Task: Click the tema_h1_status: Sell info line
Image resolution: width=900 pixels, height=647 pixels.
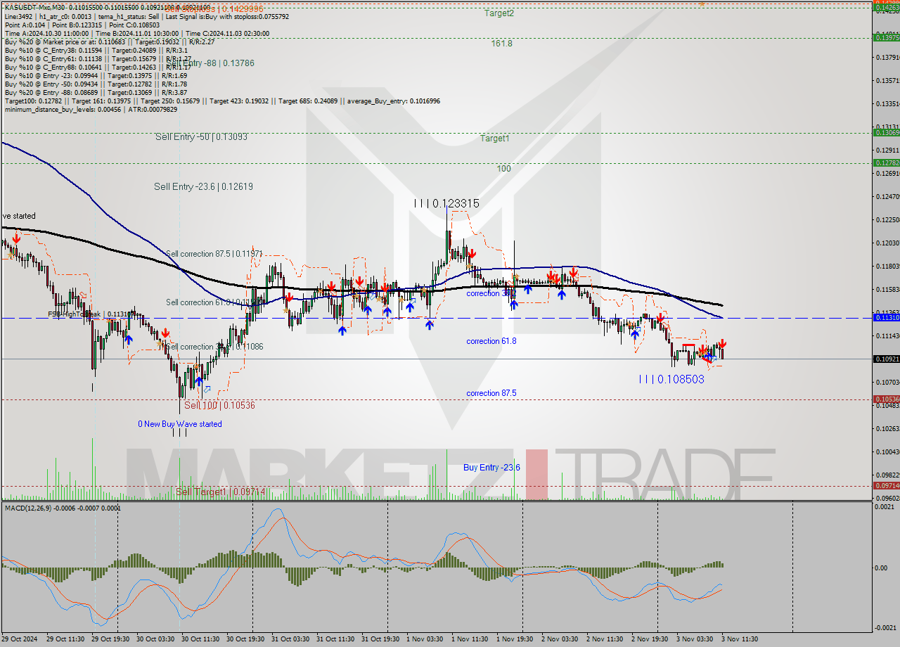Action: pyautogui.click(x=146, y=16)
